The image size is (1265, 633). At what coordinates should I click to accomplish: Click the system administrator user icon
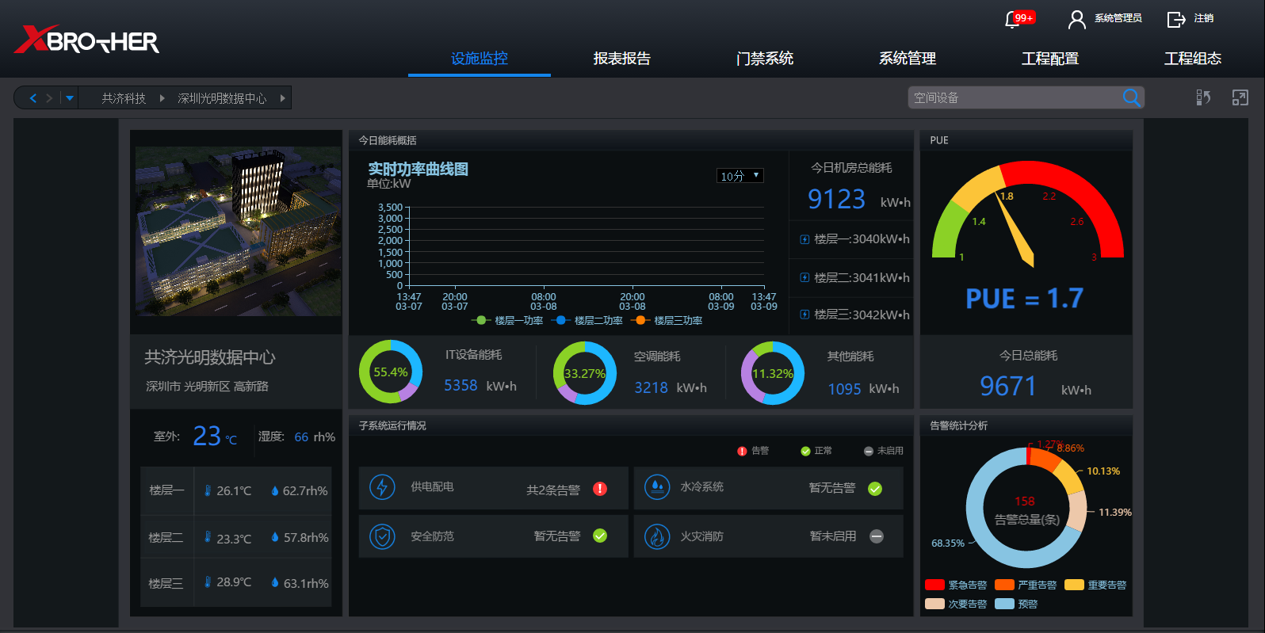[1076, 19]
